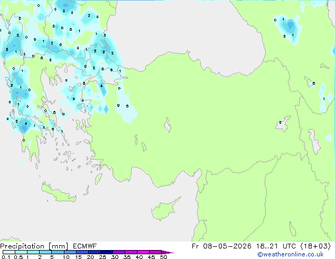Viewport: 335px width, 259px height.
Task: Click the '0.1' legend scale label
Action: [6, 257]
